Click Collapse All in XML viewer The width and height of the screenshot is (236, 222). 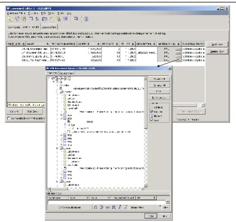[159, 85]
